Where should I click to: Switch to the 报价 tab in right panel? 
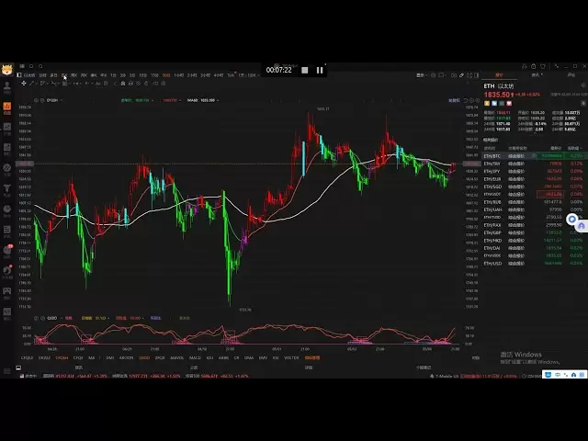499,75
